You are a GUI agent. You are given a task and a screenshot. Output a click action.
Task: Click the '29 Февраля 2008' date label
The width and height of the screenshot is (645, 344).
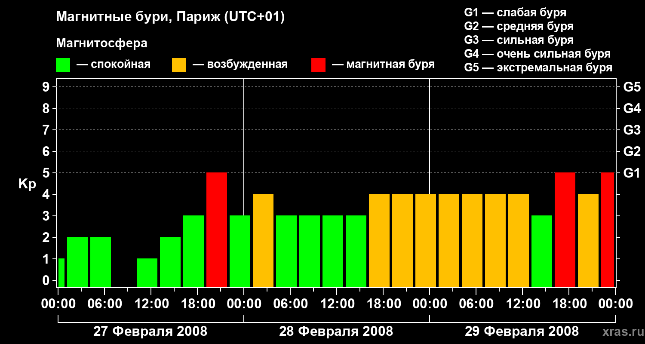[522, 332]
